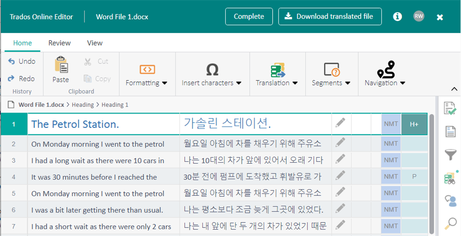Click Download translated file button

tap(330, 16)
